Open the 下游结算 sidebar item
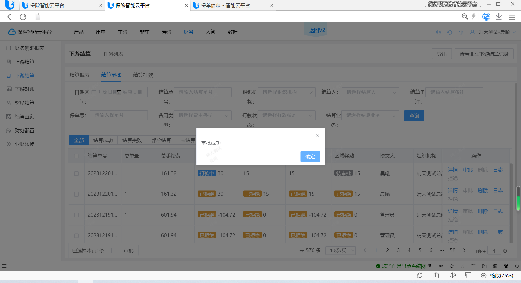 (24, 76)
